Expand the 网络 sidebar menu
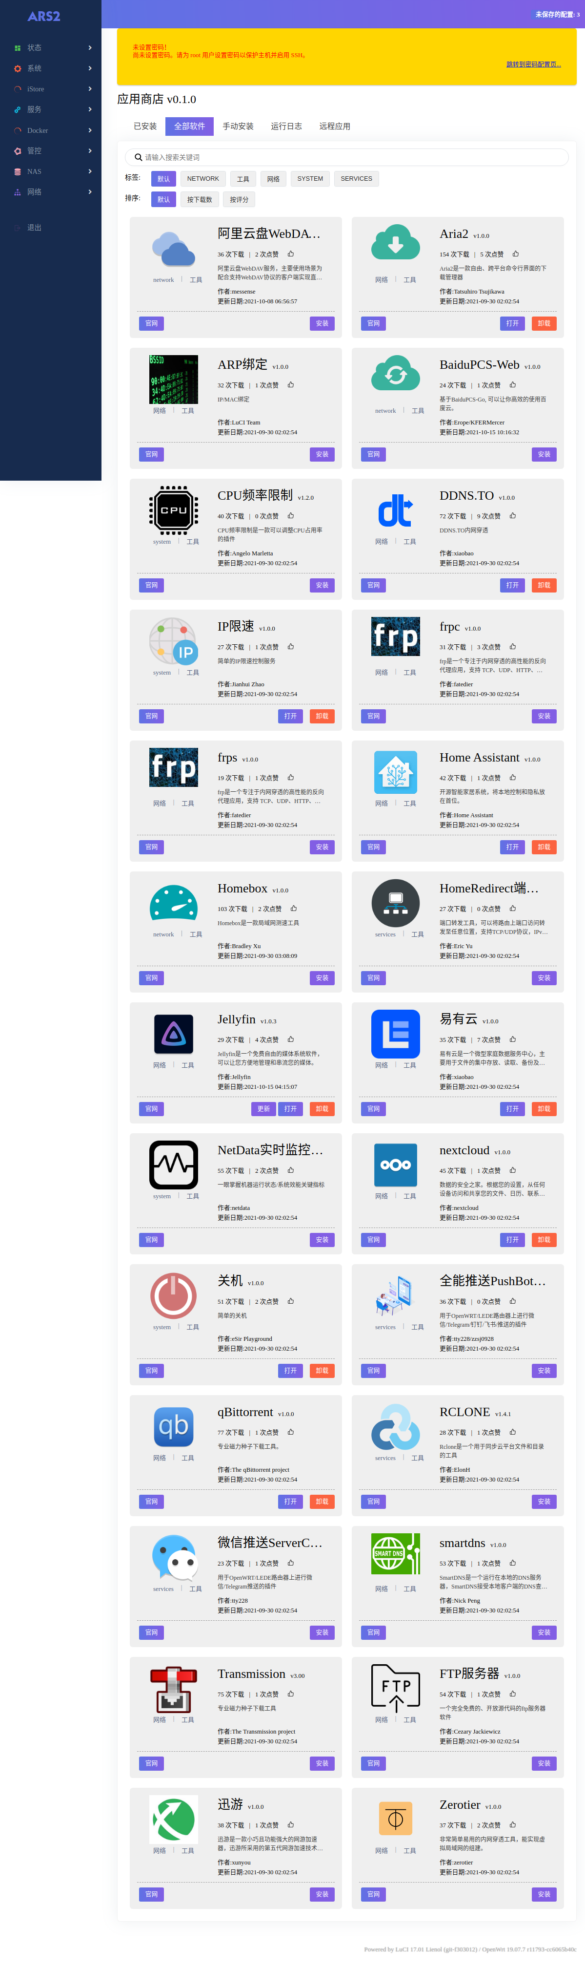This screenshot has height=1970, width=585. pos(50,192)
